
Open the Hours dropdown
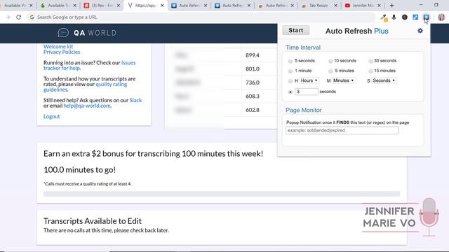click(x=309, y=80)
